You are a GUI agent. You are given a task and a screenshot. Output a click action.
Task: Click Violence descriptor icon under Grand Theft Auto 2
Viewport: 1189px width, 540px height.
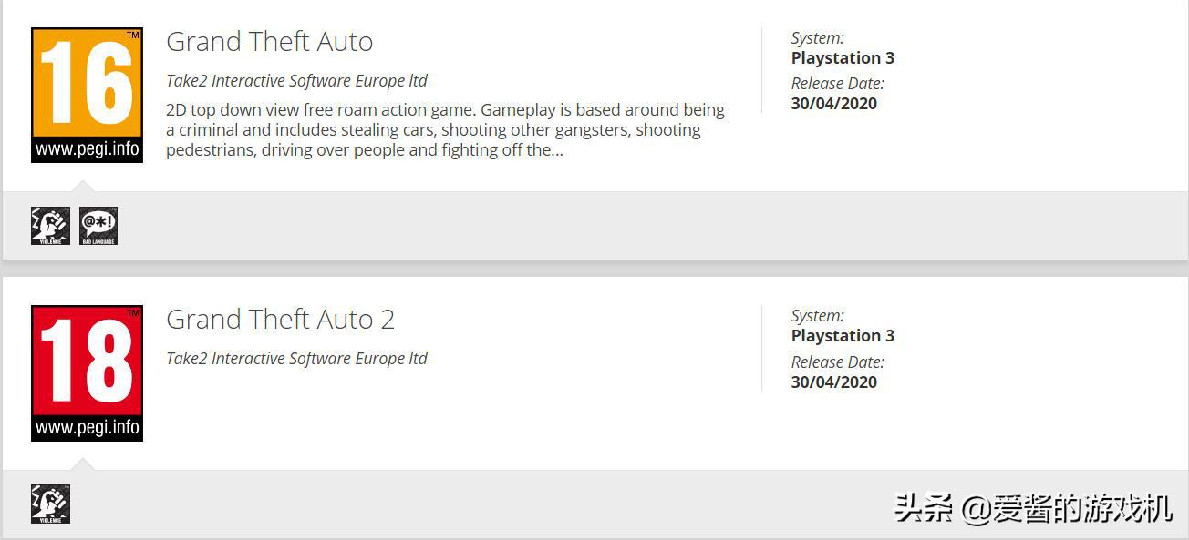(50, 504)
